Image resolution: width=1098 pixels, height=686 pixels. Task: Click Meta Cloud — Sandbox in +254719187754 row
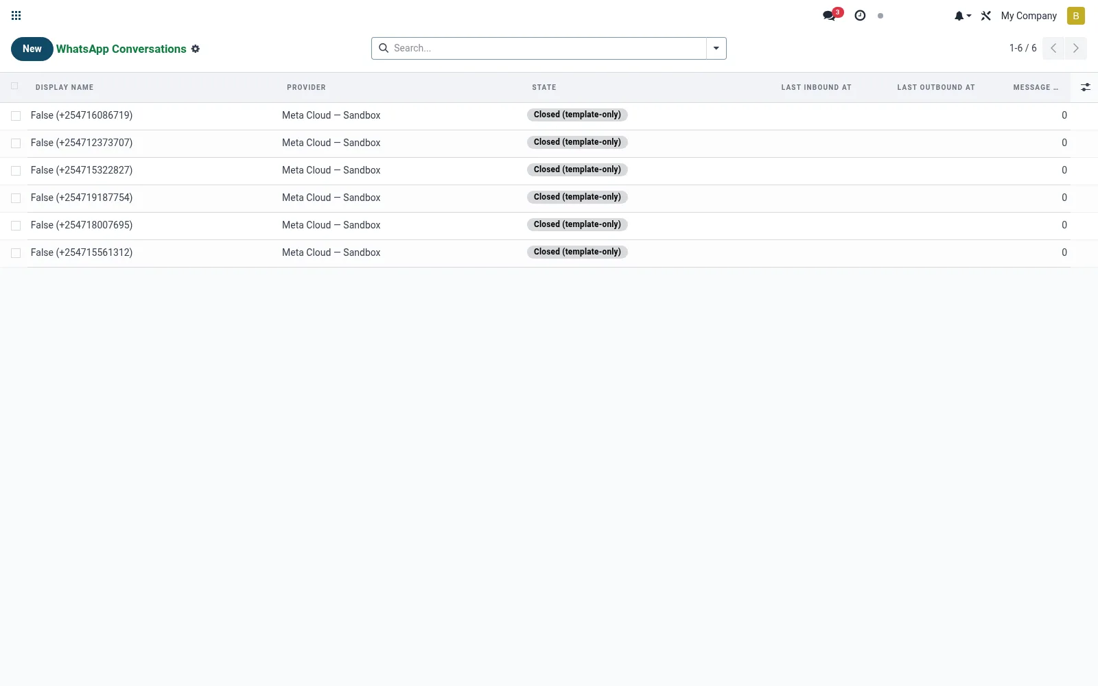pyautogui.click(x=331, y=198)
